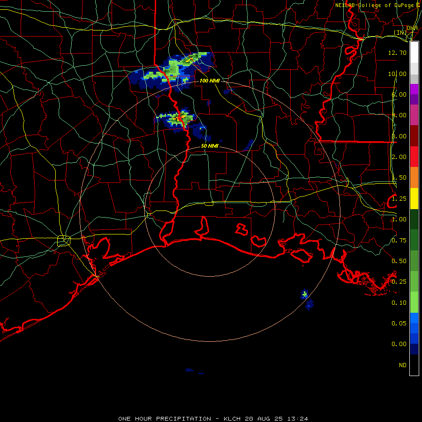Choose the orange 1.50 legend swatch

pyautogui.click(x=414, y=177)
